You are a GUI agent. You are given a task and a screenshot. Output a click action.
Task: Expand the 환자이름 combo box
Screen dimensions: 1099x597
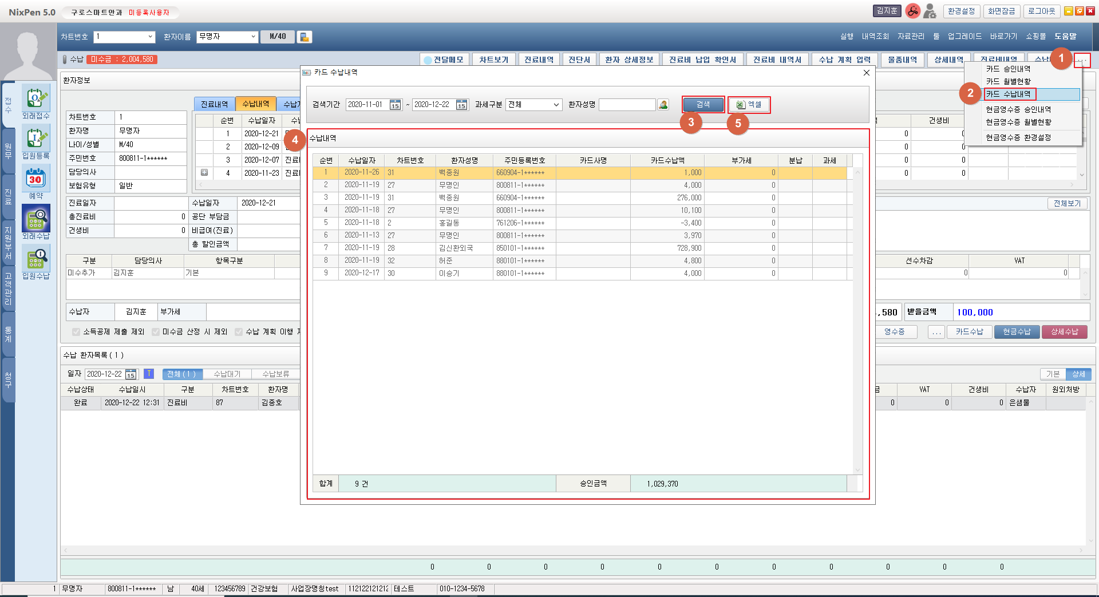[253, 37]
